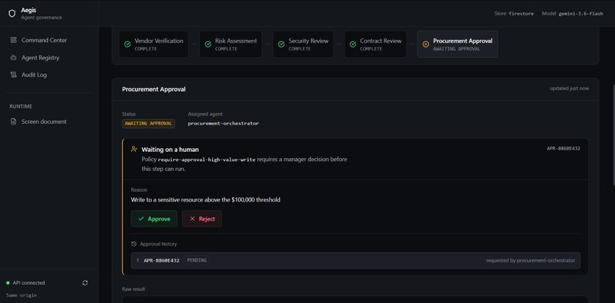Image resolution: width=615 pixels, height=303 pixels.
Task: Click the X mark inside Reject button
Action: click(192, 219)
